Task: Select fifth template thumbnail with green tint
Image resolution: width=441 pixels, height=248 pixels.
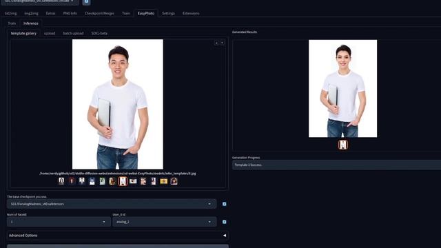Action: 102,181
